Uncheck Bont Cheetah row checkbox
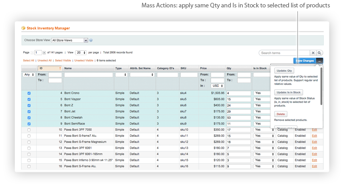This screenshot has width=343, height=190. pyautogui.click(x=29, y=118)
